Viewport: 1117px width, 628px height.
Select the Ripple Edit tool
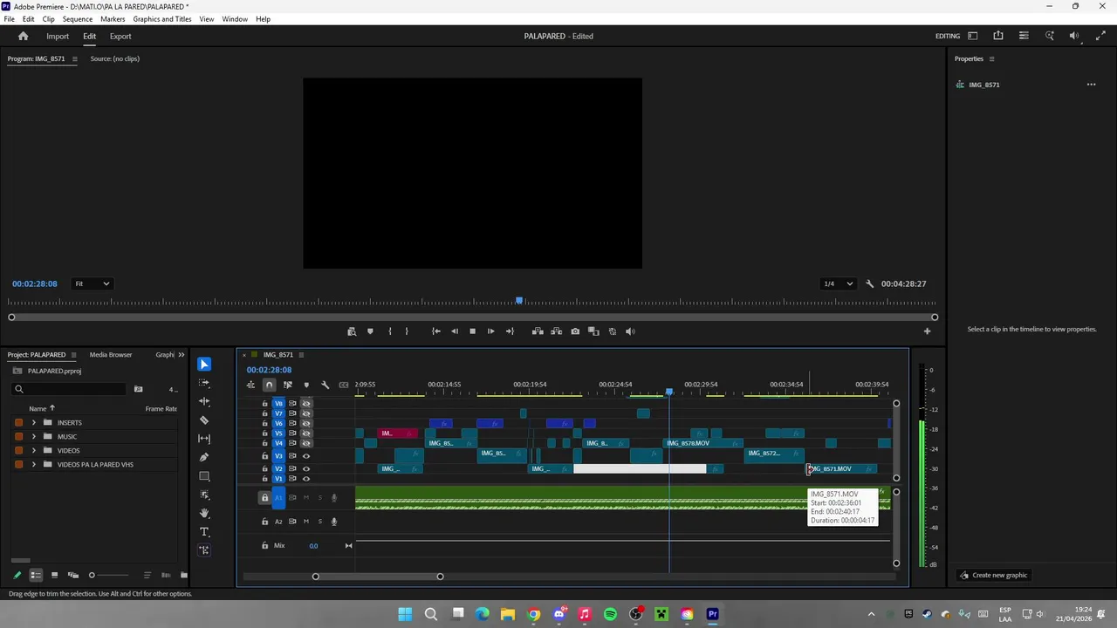pyautogui.click(x=204, y=401)
